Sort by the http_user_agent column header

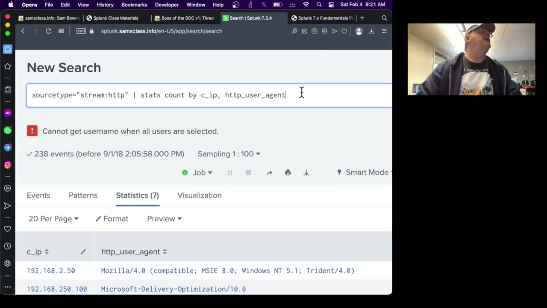tap(134, 252)
